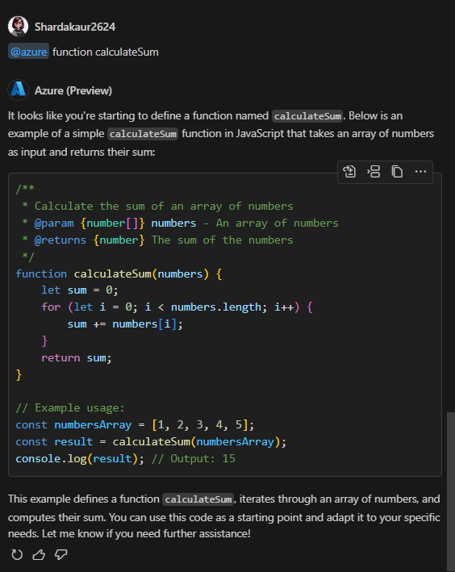Click the '// Output: 15' comment

pos(194,458)
